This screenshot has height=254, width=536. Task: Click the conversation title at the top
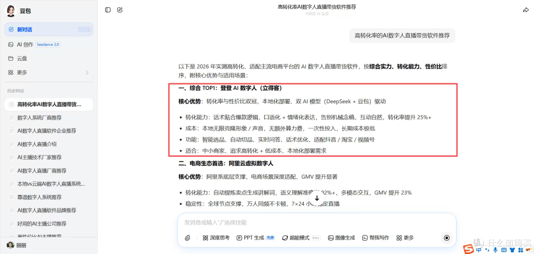pos(317,7)
